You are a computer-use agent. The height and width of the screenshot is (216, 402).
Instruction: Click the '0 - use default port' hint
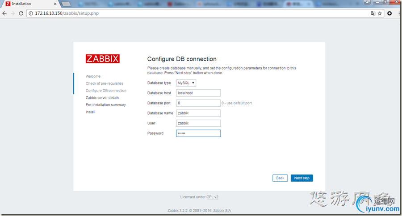(237, 103)
